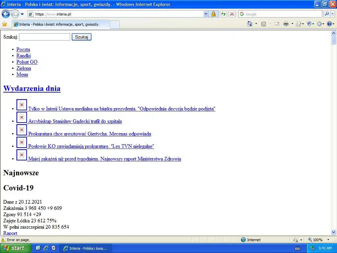337x253 pixels.
Task: Click the network connection tray icon
Action: [313, 248]
